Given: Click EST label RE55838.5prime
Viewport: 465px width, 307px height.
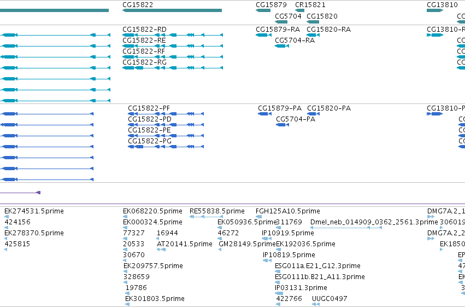Looking at the screenshot, I should click(217, 211).
